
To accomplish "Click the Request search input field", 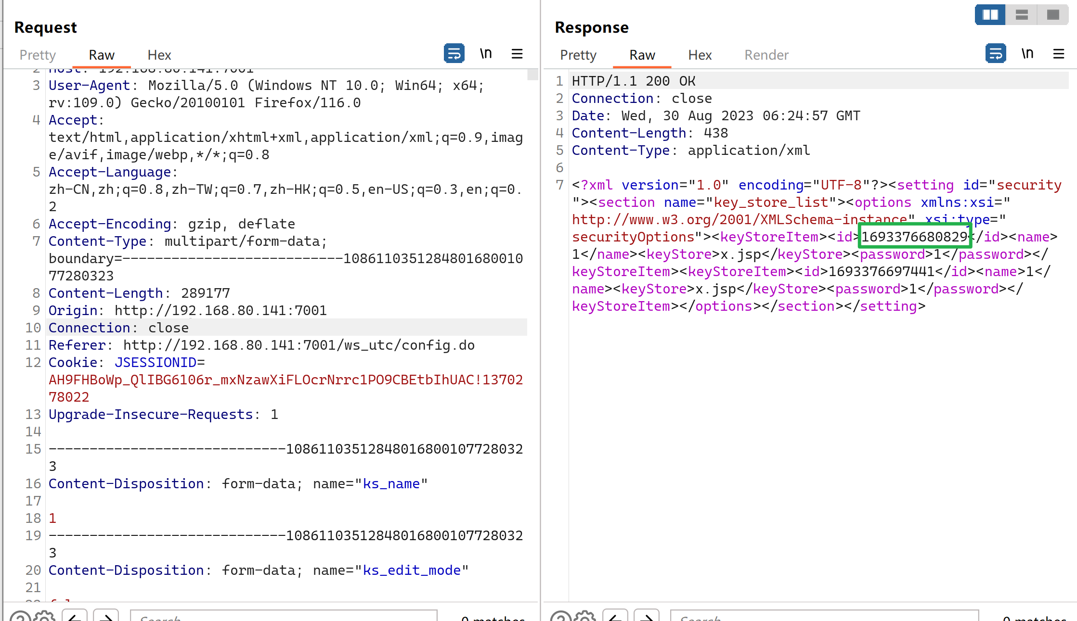I will pos(284,617).
